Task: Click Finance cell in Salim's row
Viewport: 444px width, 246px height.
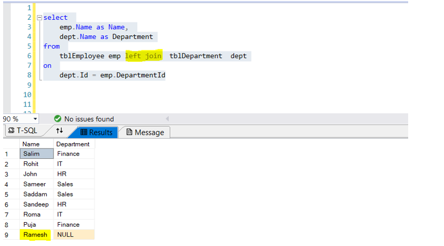Action: coord(74,154)
